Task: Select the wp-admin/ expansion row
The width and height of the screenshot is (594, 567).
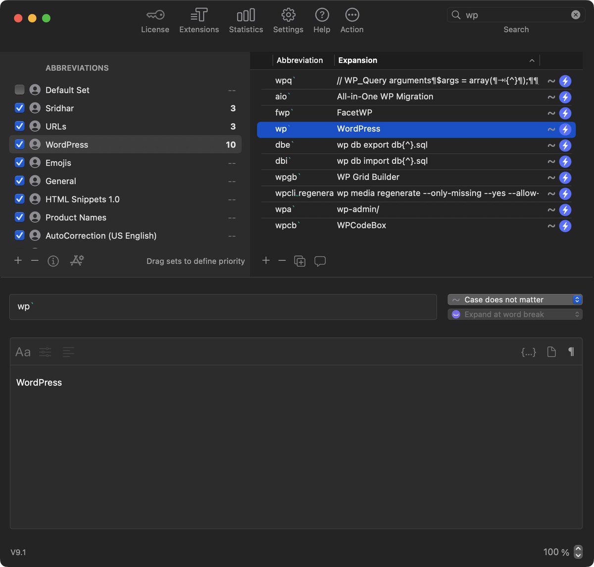Action: [416, 209]
